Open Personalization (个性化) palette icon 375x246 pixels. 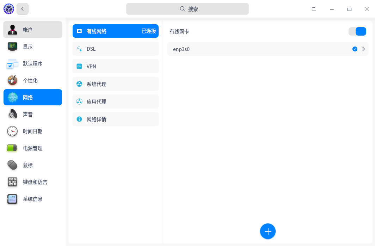13,80
